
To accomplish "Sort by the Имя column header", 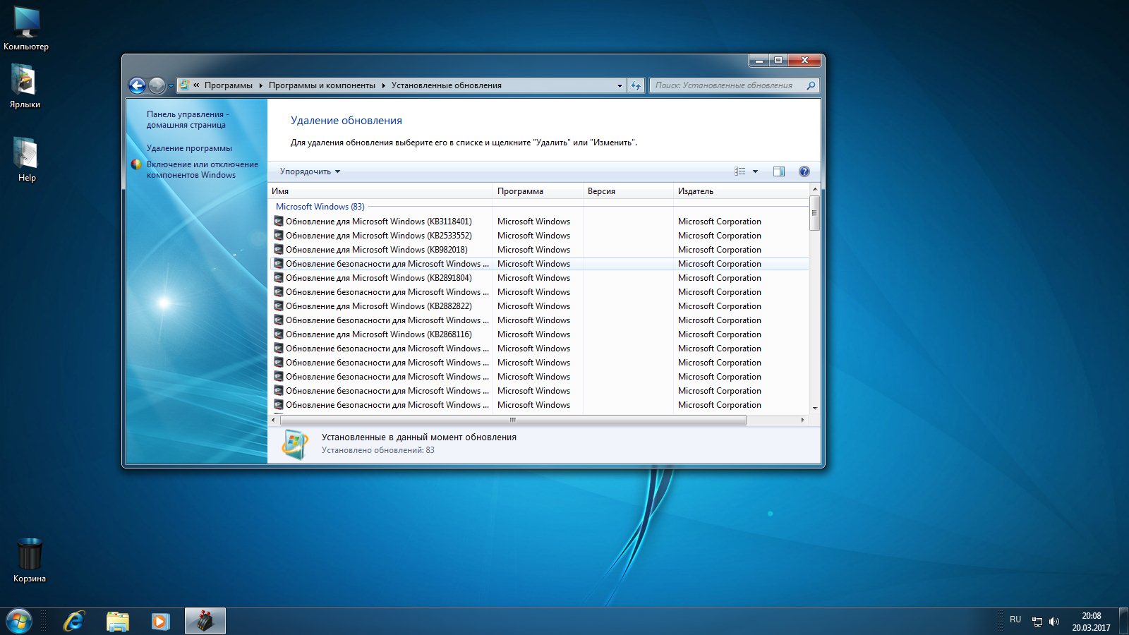I will tap(380, 191).
